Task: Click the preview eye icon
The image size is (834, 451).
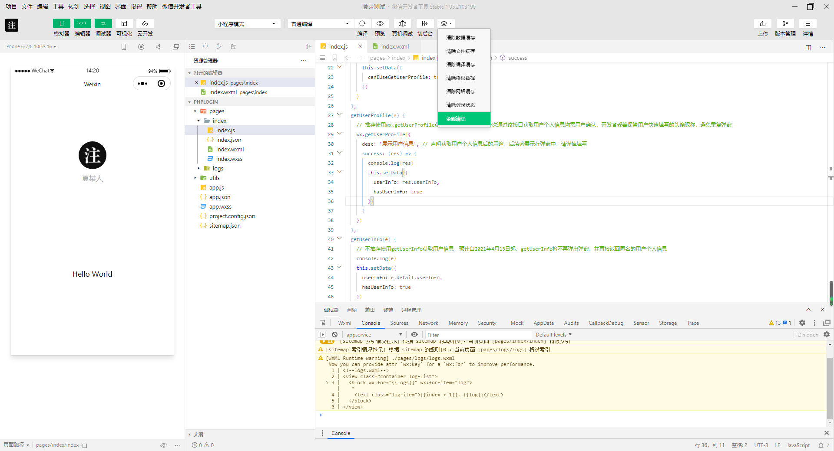Action: pos(380,23)
